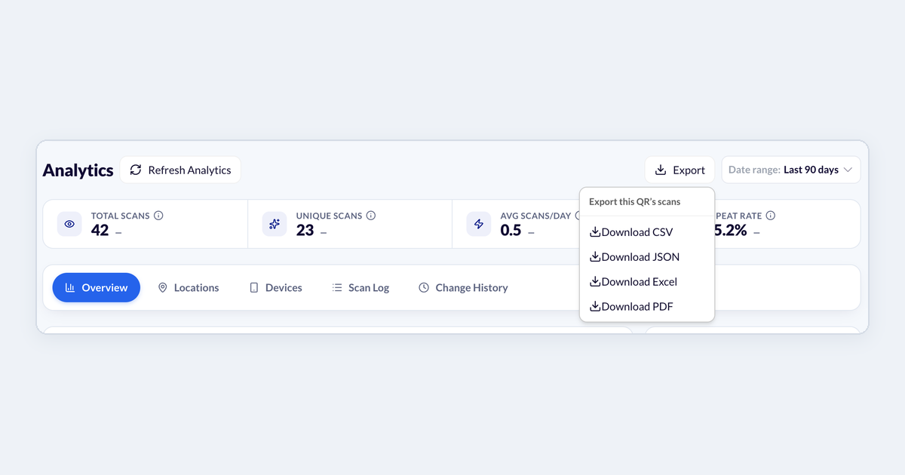Open the Export menu button
The height and width of the screenshot is (475, 905).
pos(680,170)
